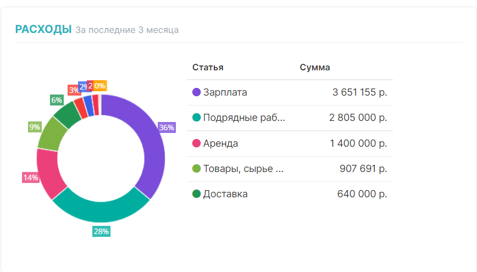The image size is (477, 272).
Task: Click the red 3% percentage label
Action: 74,90
